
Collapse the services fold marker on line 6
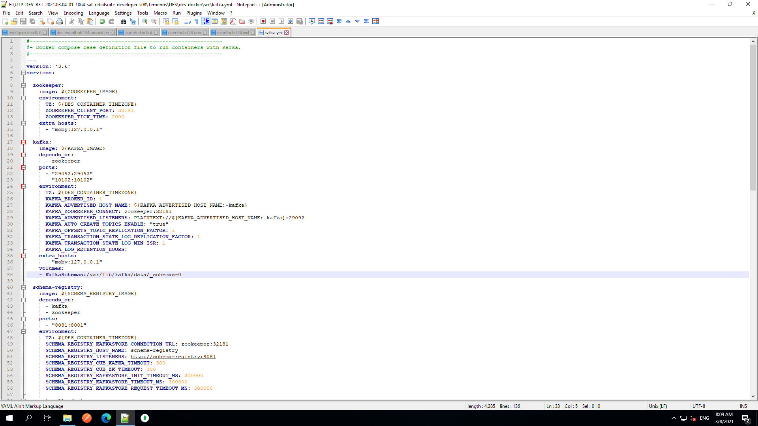pyautogui.click(x=23, y=73)
